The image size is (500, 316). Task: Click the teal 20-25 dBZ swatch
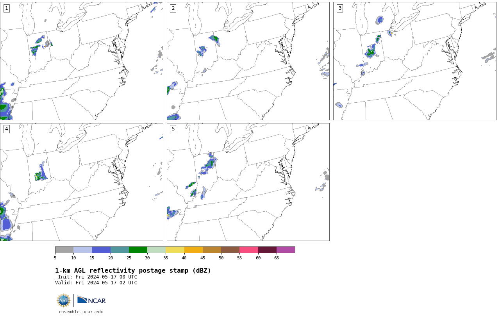click(120, 250)
